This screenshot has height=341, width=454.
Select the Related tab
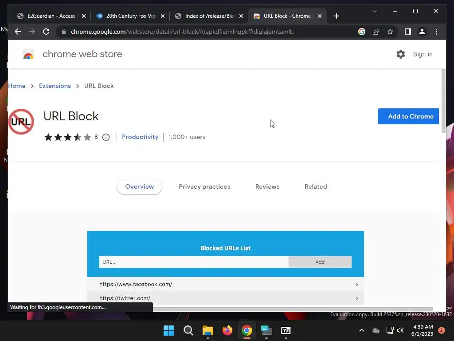click(x=316, y=187)
